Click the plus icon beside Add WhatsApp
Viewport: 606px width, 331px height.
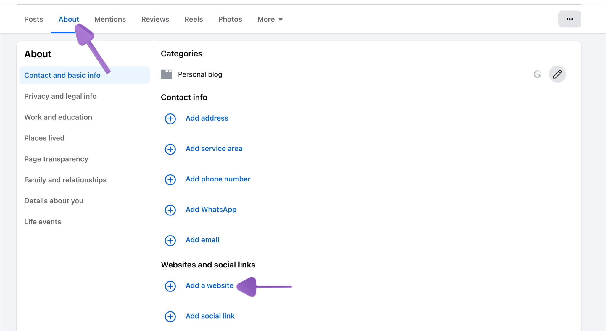point(170,210)
